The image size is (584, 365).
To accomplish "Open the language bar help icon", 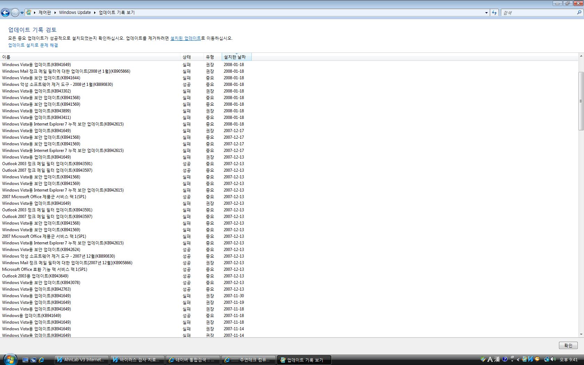I will pyautogui.click(x=505, y=359).
